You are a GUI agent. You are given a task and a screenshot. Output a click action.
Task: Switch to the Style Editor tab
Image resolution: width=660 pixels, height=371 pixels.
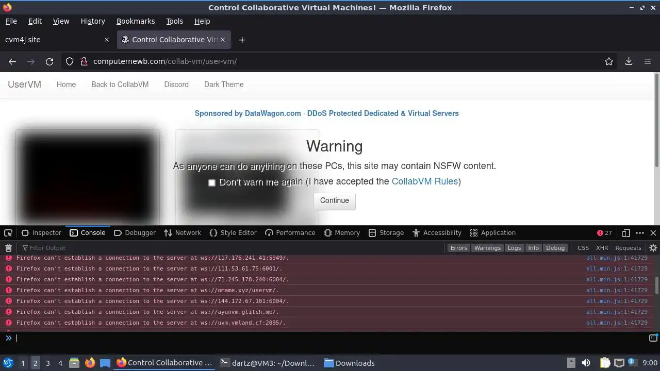click(x=233, y=233)
